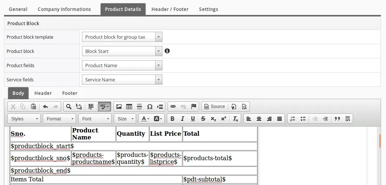Click the Anchor flag icon
The height and width of the screenshot is (185, 386).
click(194, 107)
